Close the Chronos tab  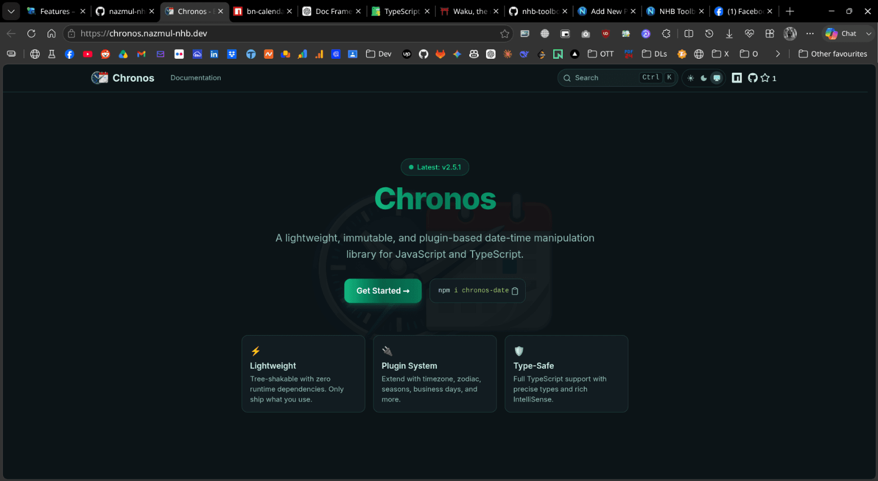(221, 11)
